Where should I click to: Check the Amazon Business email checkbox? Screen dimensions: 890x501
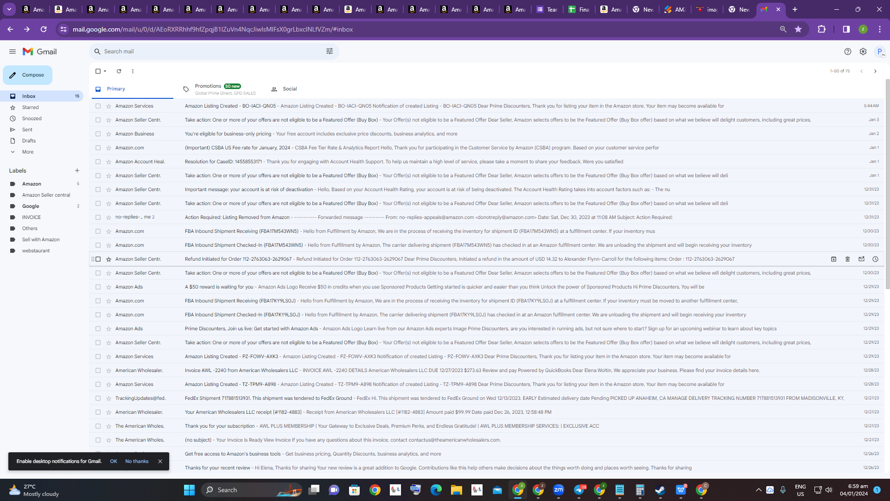98,134
